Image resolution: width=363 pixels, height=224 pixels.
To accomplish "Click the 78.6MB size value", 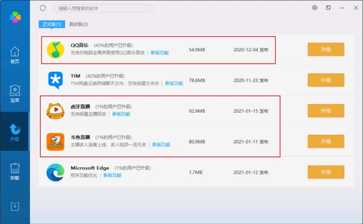I will tap(197, 80).
